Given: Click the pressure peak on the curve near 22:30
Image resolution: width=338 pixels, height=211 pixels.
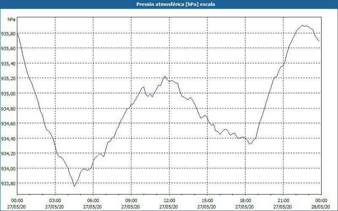Looking at the screenshot, I should [x=303, y=25].
